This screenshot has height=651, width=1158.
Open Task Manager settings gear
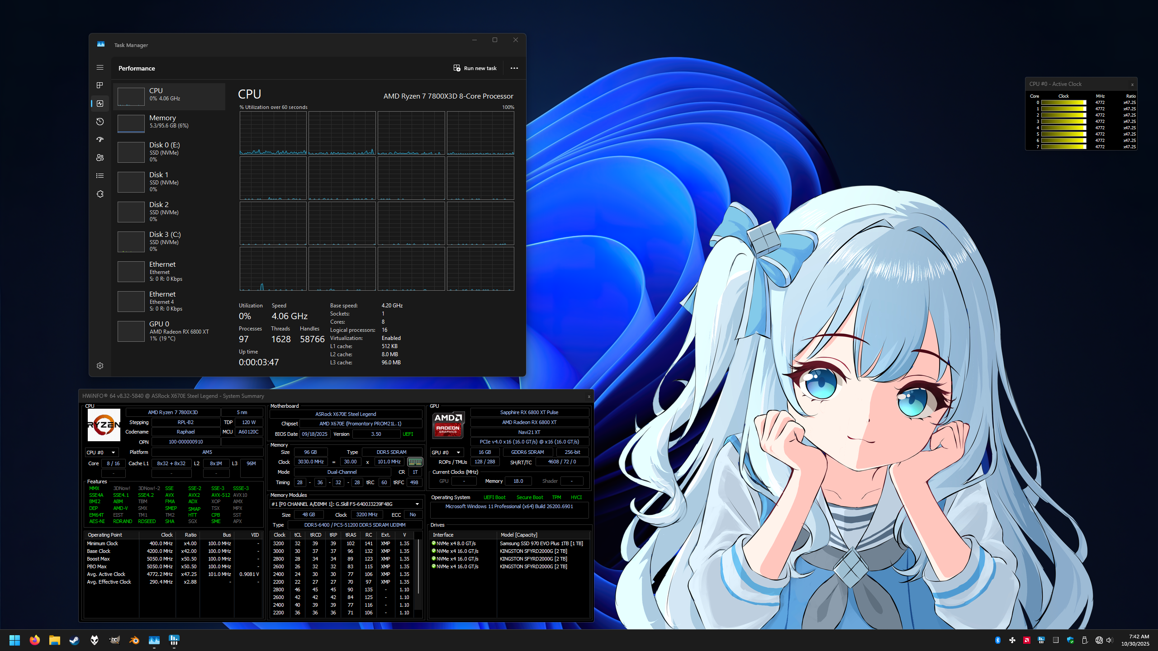click(100, 366)
